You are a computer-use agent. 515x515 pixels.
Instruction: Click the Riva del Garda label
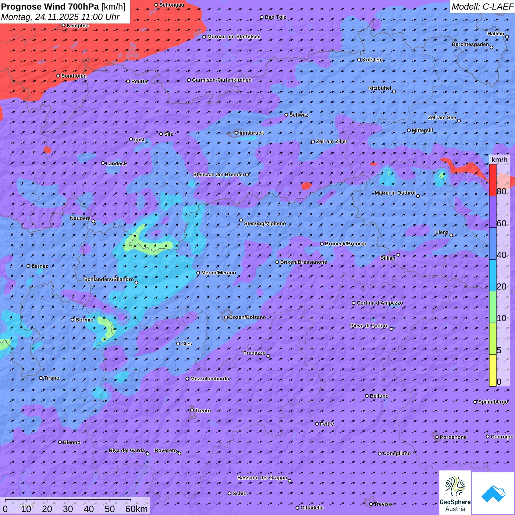click(x=127, y=450)
